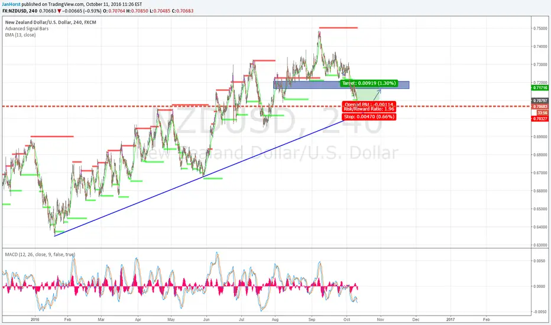Select the red Stop 0.00470 (0.66%) label
Viewport: 551px width, 325px height.
point(369,116)
